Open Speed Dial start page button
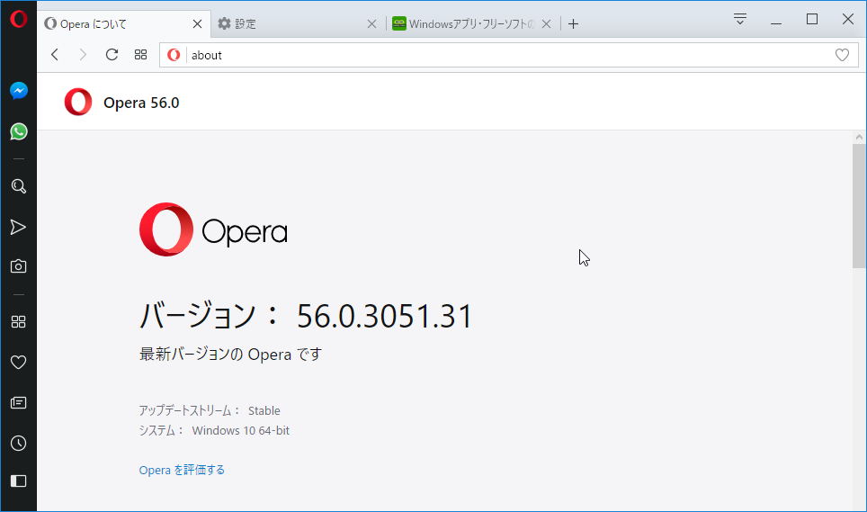 pos(140,54)
